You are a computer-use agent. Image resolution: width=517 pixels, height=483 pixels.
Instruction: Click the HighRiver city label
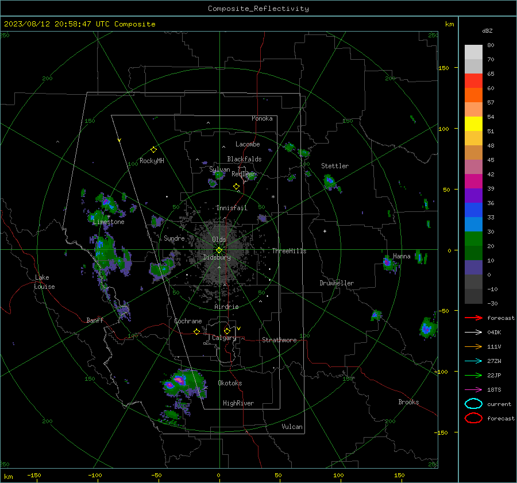[x=238, y=403]
